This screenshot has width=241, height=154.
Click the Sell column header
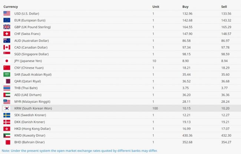[x=224, y=7]
